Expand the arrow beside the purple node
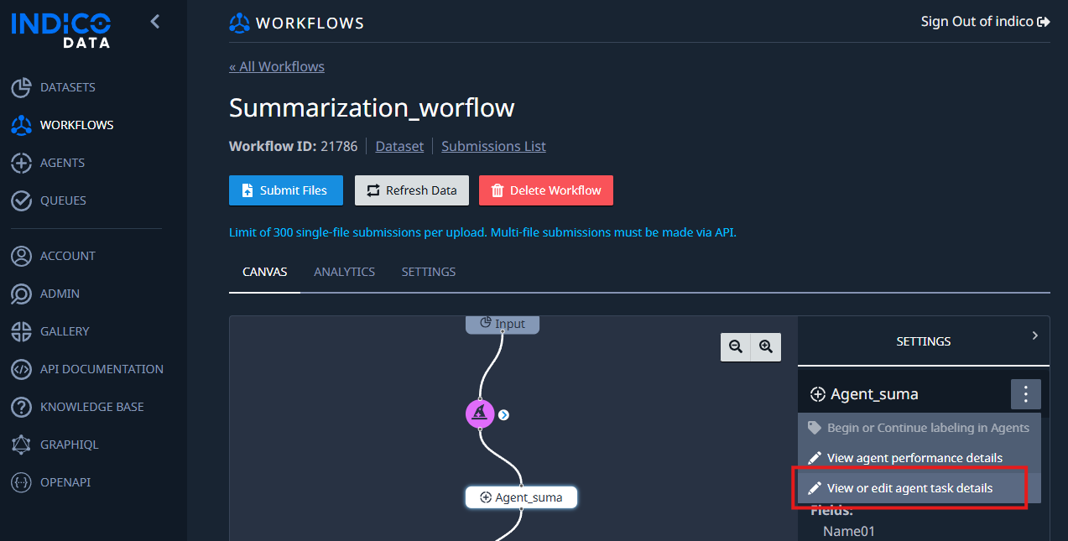Screen dimensions: 1068x541 503,414
